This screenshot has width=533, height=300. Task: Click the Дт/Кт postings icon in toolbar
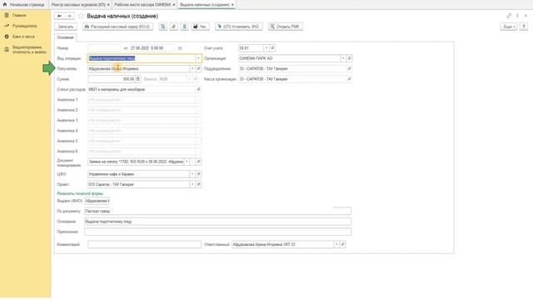tap(163, 27)
